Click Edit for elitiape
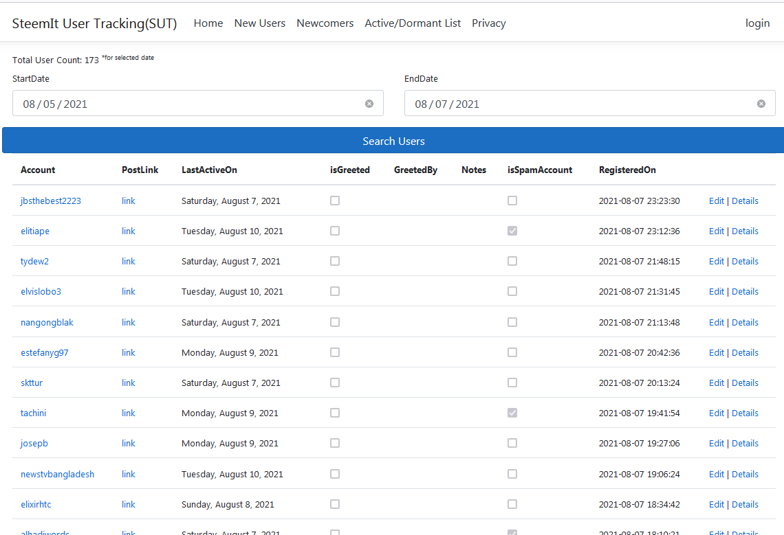This screenshot has width=784, height=535. click(x=717, y=231)
